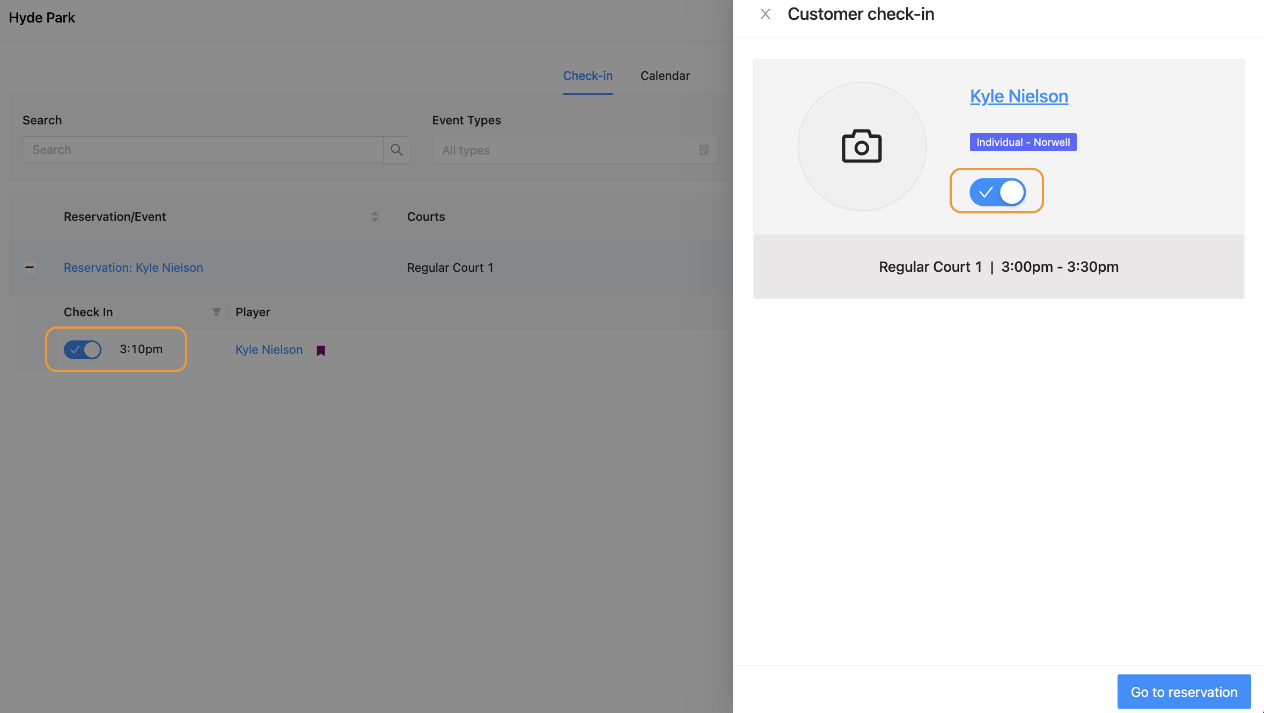The height and width of the screenshot is (713, 1264).
Task: Open the Reservation: Kyle Nielson link
Action: tap(133, 268)
